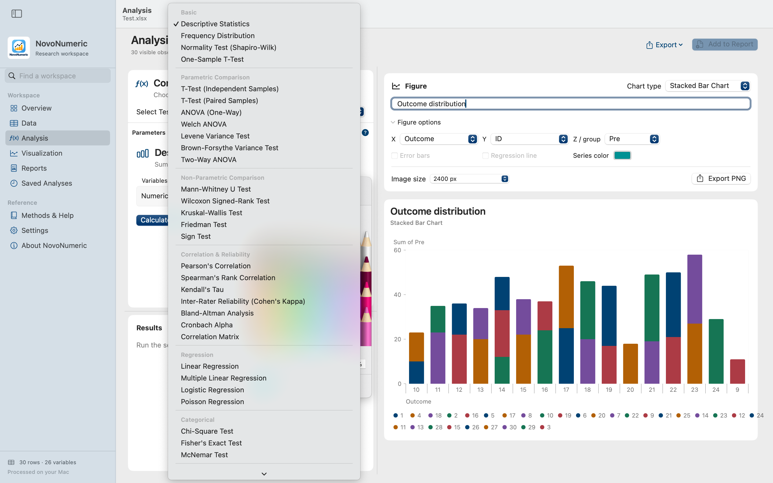
Task: Click the NovoNumeric app logo
Action: click(19, 47)
